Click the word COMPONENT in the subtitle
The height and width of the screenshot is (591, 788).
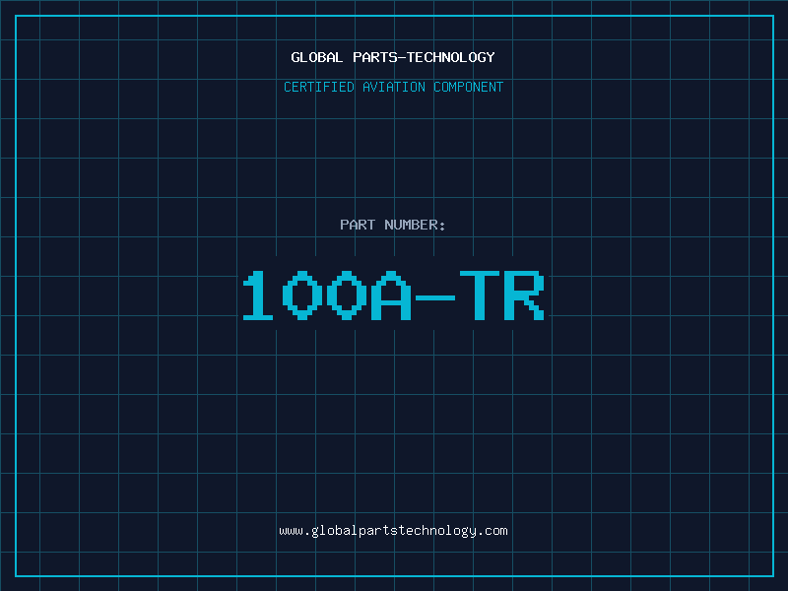[469, 87]
